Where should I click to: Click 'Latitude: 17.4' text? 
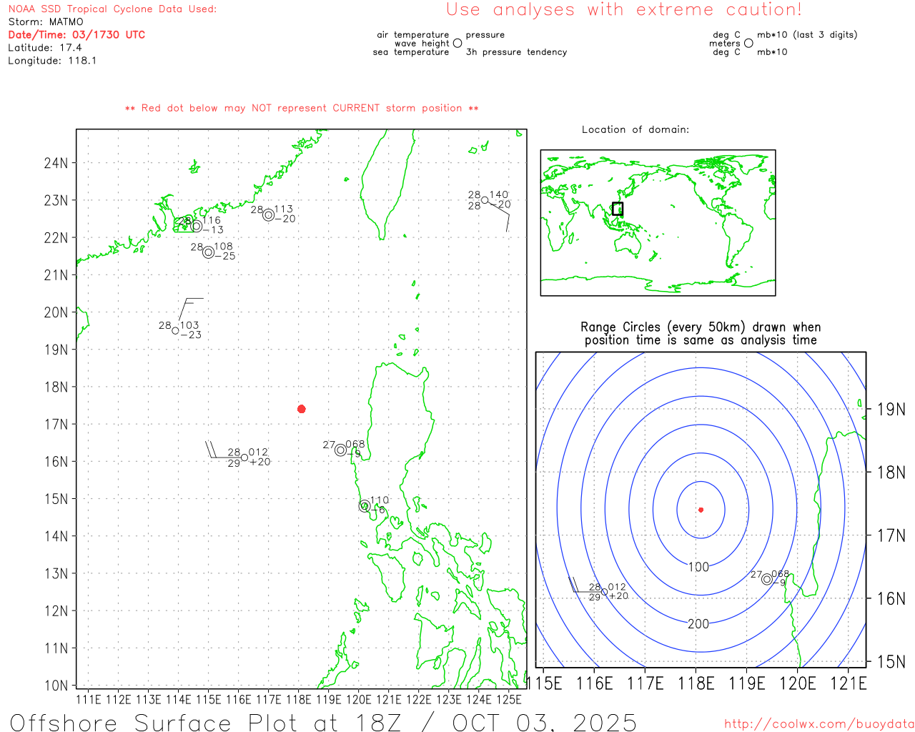[45, 48]
